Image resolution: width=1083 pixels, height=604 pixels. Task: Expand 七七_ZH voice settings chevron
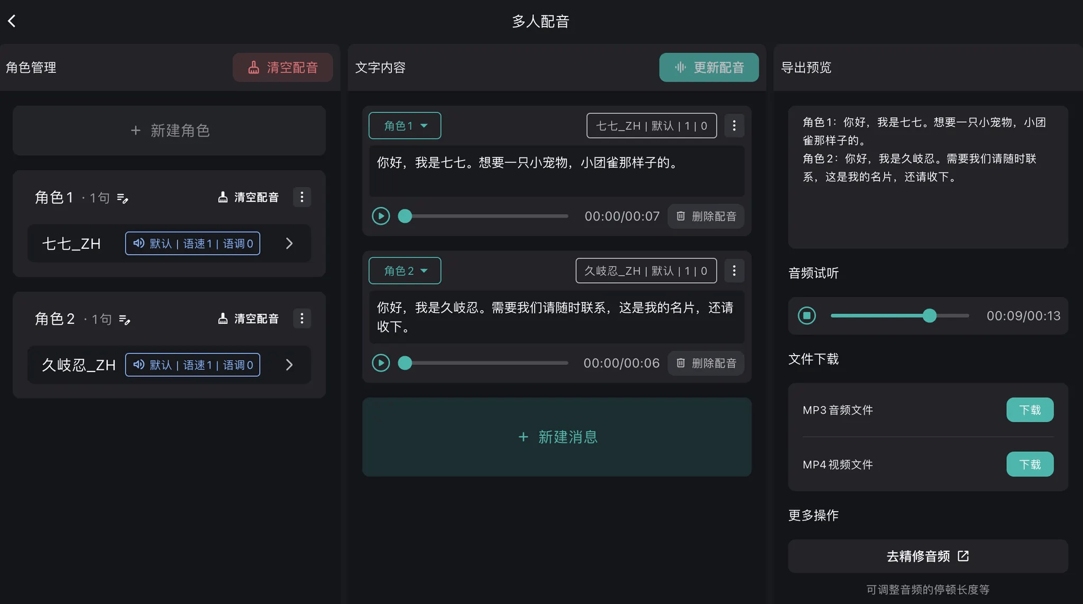(x=289, y=244)
